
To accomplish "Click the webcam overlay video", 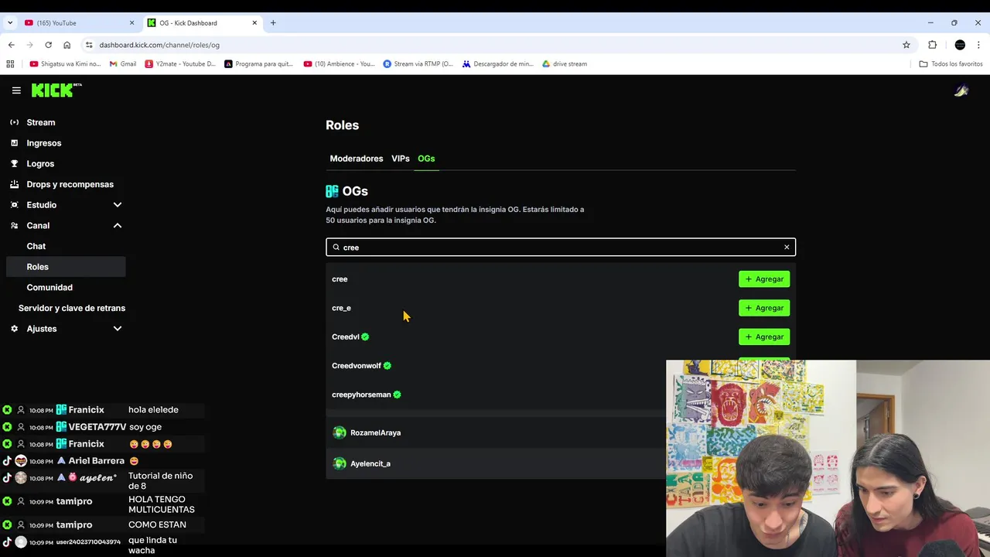I will point(828,458).
